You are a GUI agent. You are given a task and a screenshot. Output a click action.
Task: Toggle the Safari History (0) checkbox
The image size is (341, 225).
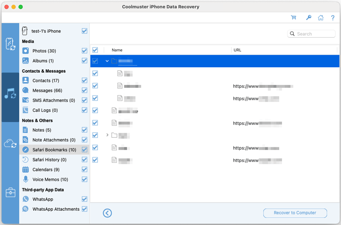coord(84,160)
